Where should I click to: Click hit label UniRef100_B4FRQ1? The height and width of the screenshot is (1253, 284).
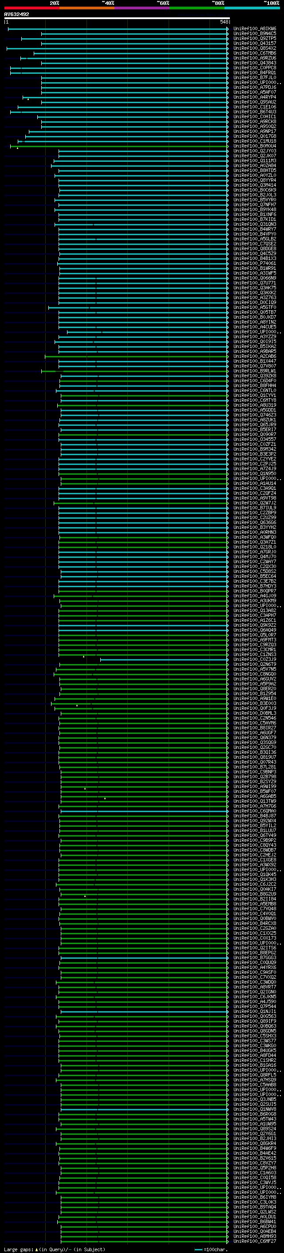255,73
